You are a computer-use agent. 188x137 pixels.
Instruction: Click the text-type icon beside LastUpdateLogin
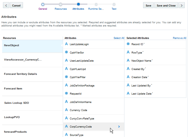coord(66,44)
